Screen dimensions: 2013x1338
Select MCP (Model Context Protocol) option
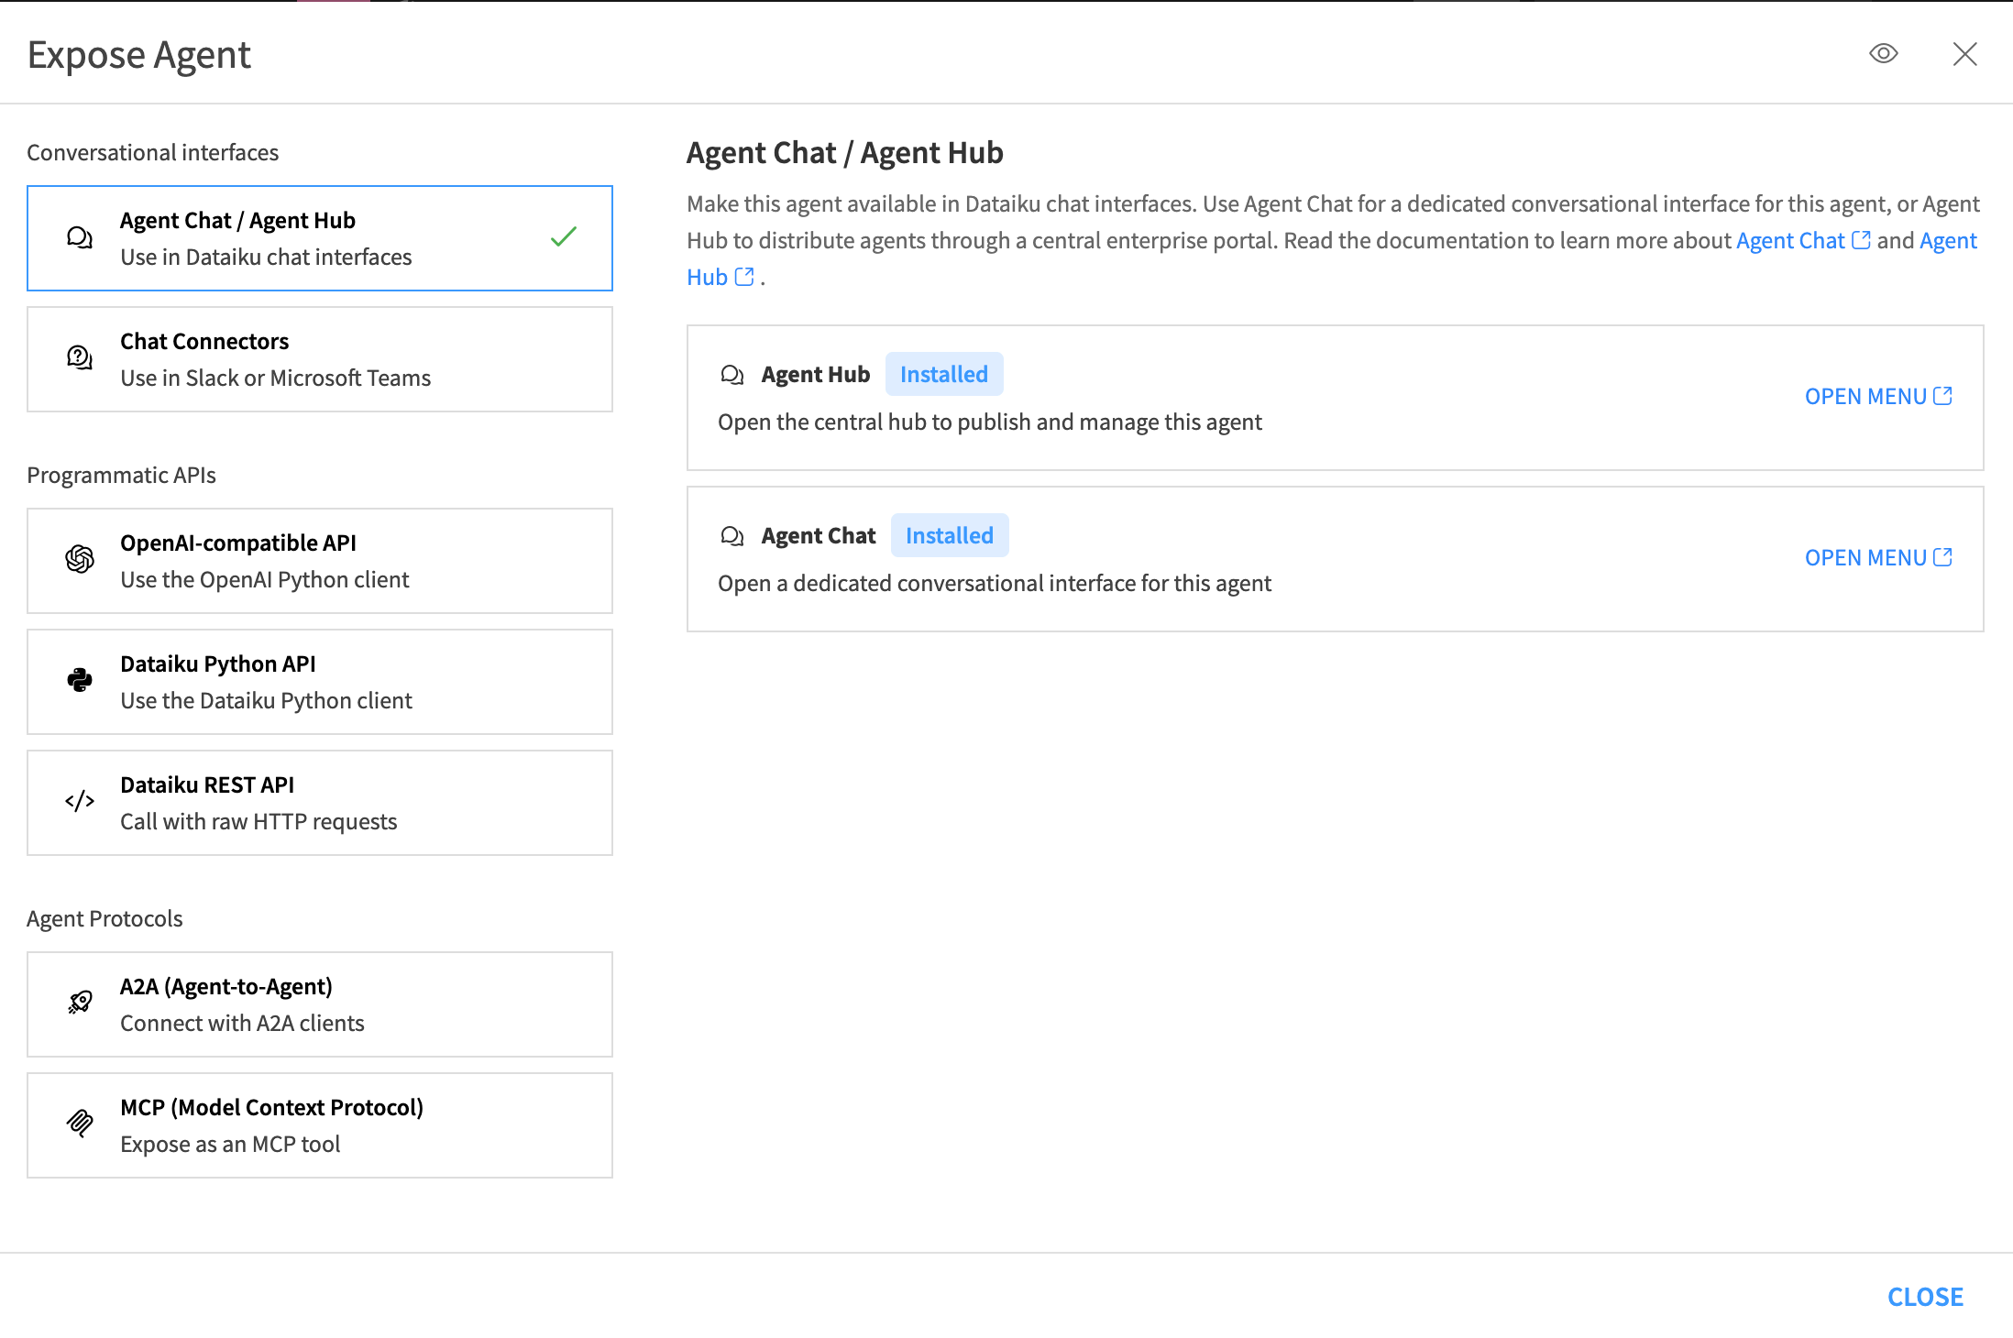tap(320, 1125)
